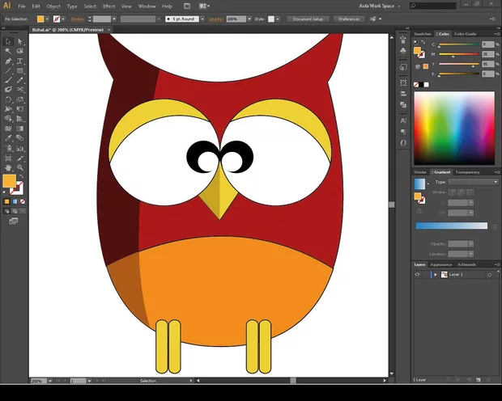
Task: Select the Direct Selection tool
Action: pyautogui.click(x=19, y=40)
